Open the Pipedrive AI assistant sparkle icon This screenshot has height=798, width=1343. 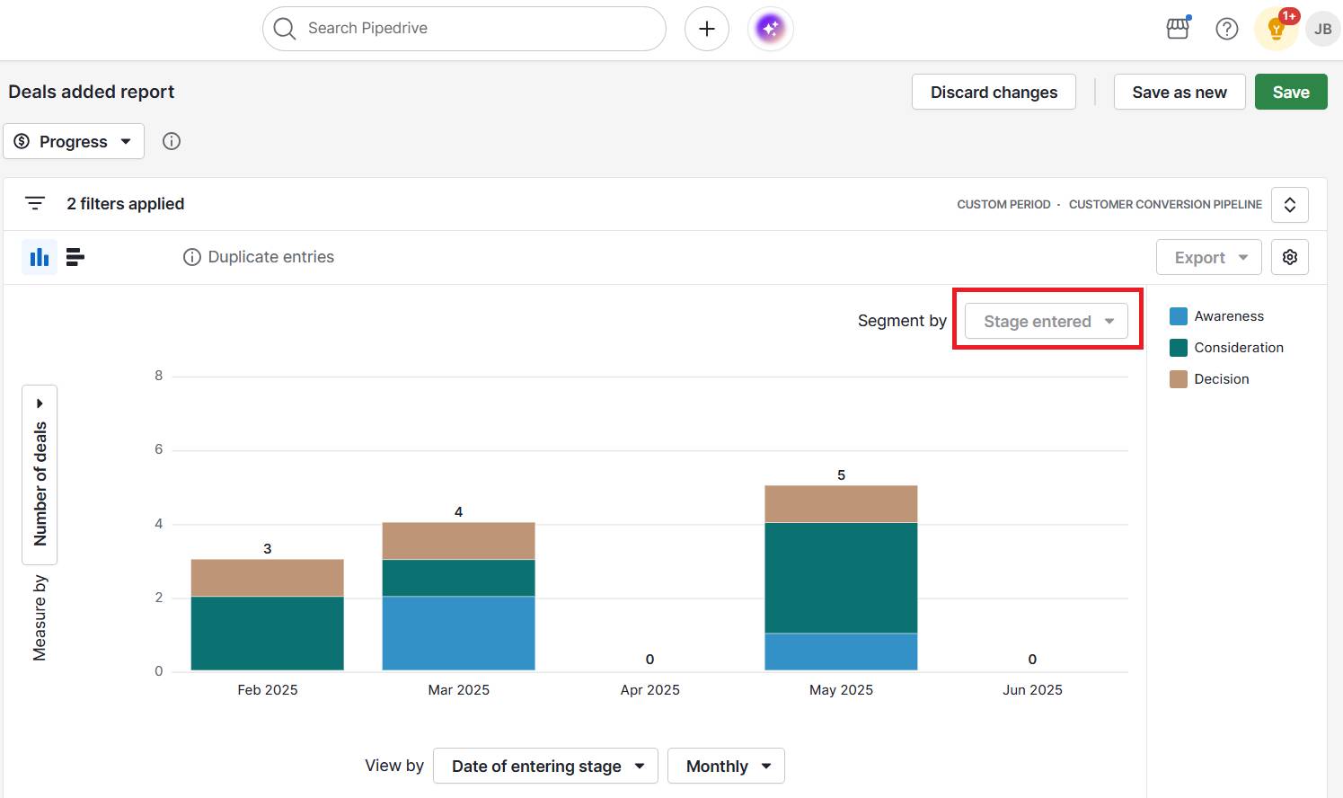[x=769, y=28]
